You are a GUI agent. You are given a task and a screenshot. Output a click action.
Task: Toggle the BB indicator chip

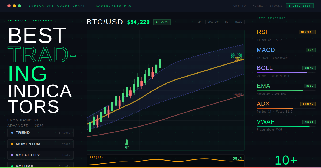pos(227,22)
